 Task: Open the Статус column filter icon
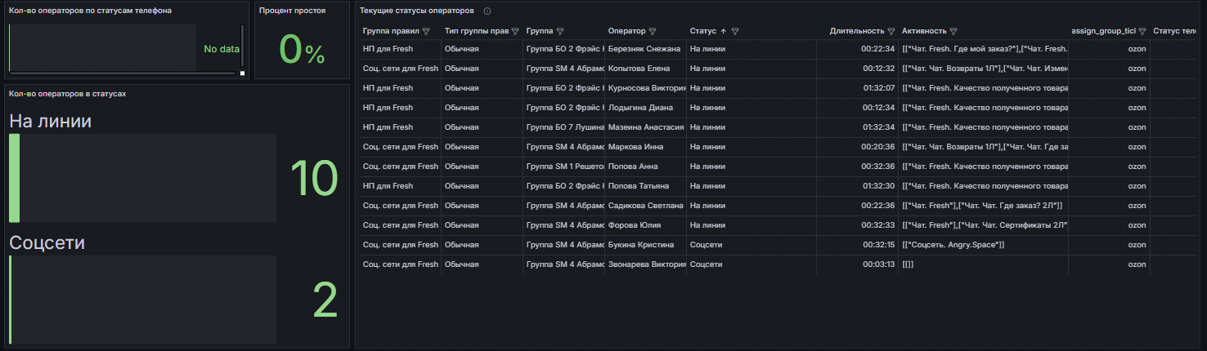click(x=735, y=32)
